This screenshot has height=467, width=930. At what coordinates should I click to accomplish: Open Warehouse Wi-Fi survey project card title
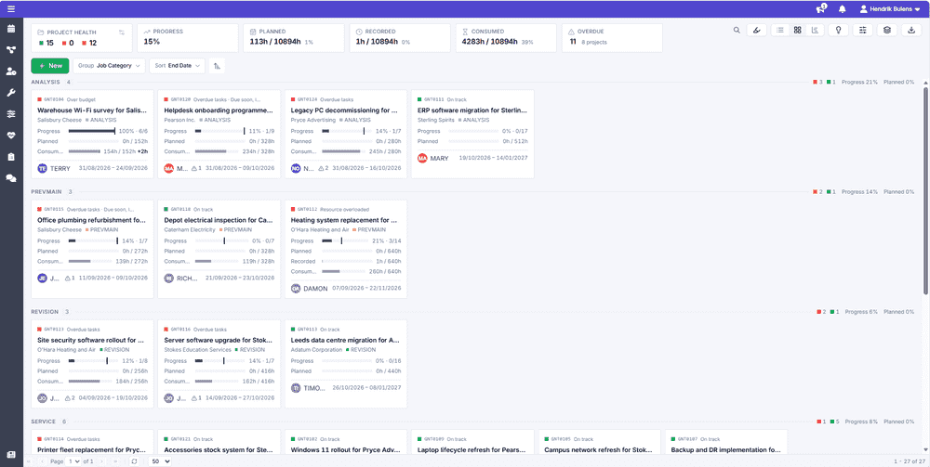92,110
